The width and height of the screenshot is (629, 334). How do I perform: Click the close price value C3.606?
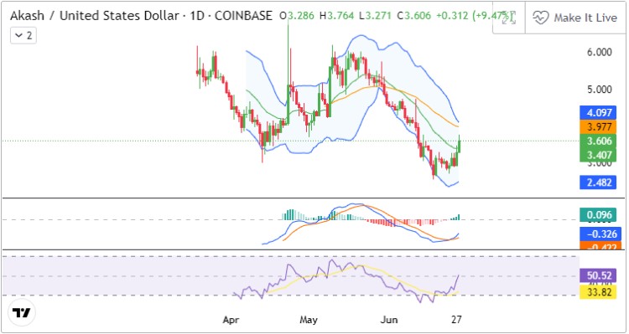pos(413,16)
